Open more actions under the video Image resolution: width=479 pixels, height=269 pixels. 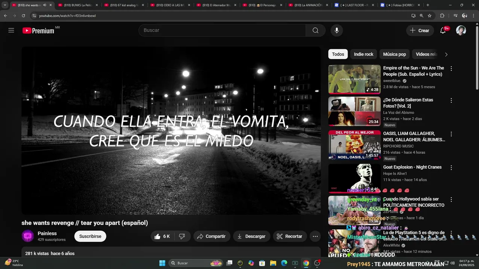point(315,236)
